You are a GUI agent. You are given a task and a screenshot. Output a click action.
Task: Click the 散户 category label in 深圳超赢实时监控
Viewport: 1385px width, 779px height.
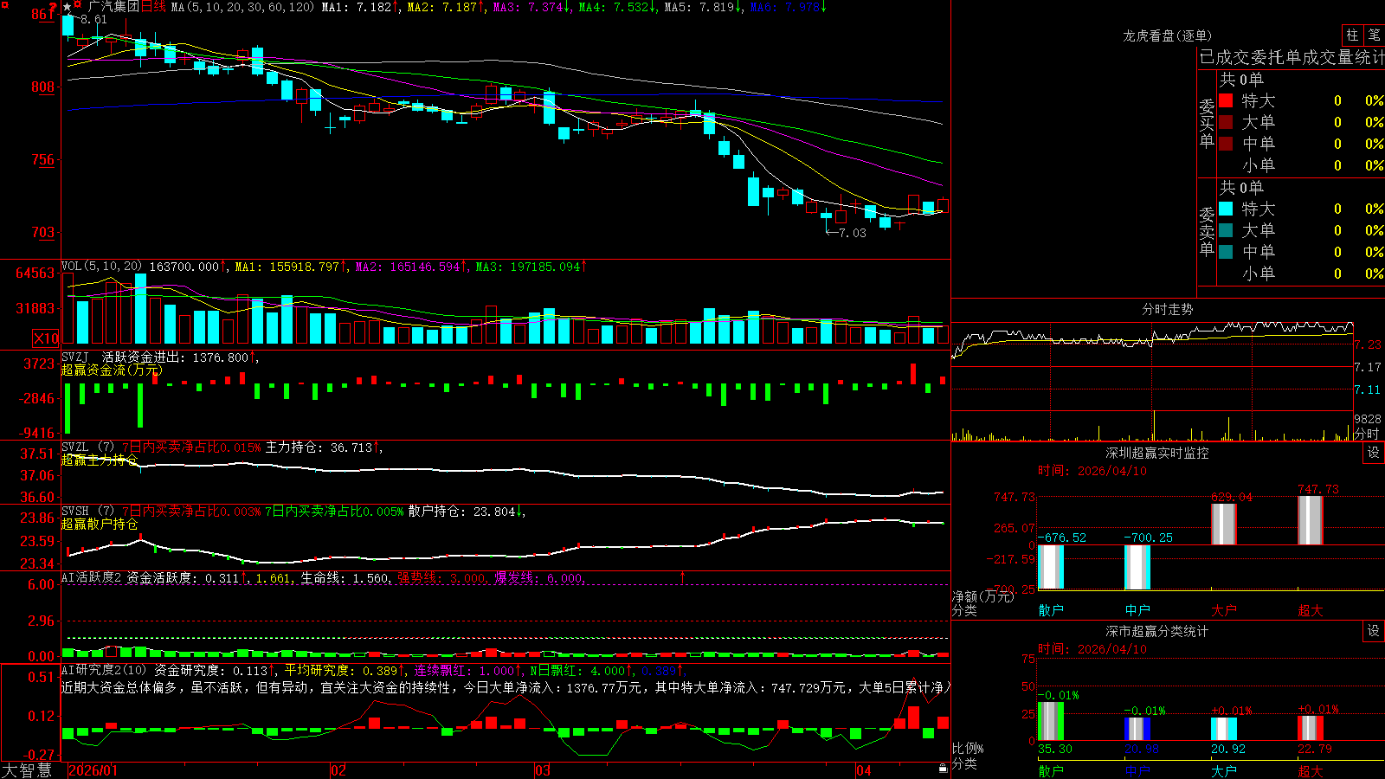click(x=1051, y=610)
